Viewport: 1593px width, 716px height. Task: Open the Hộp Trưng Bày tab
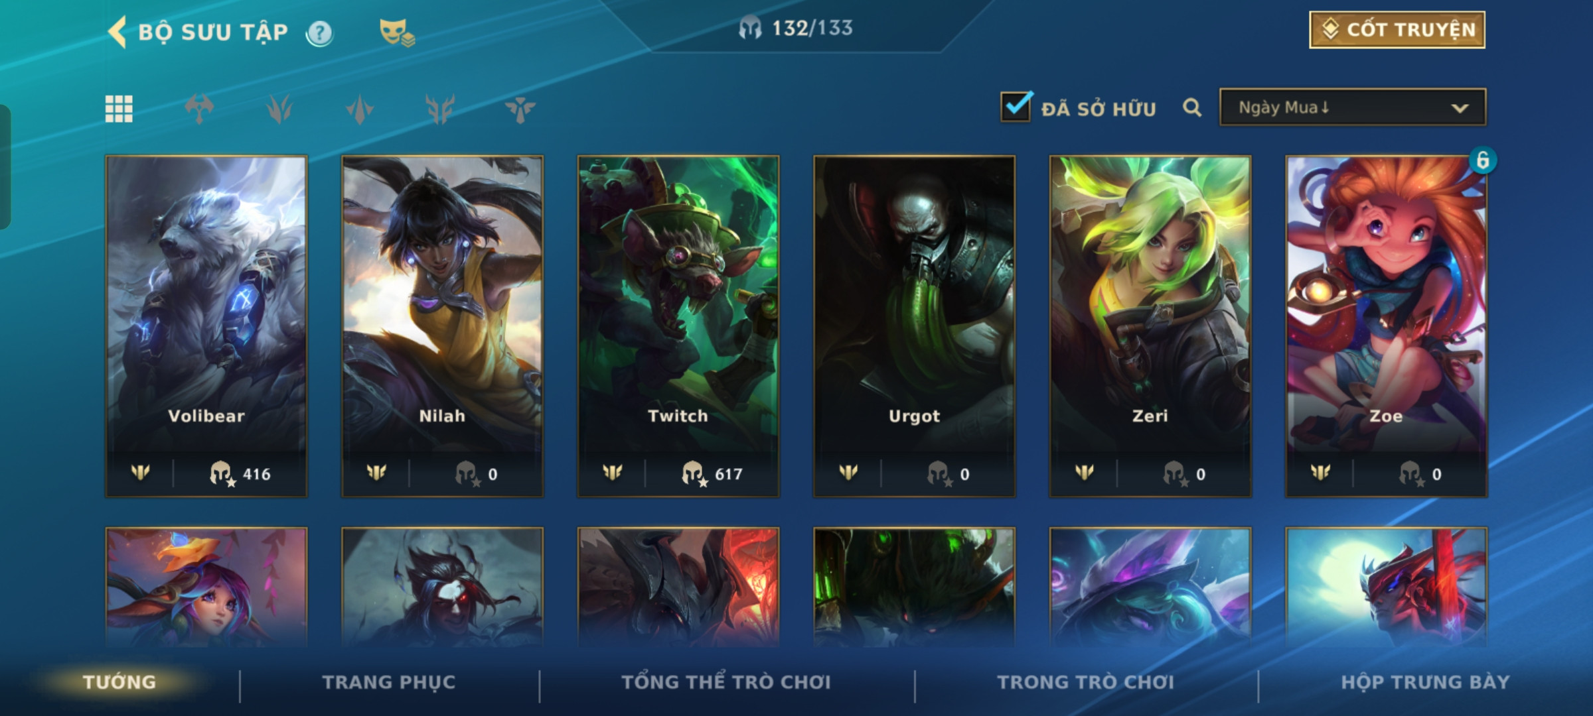[x=1425, y=682]
